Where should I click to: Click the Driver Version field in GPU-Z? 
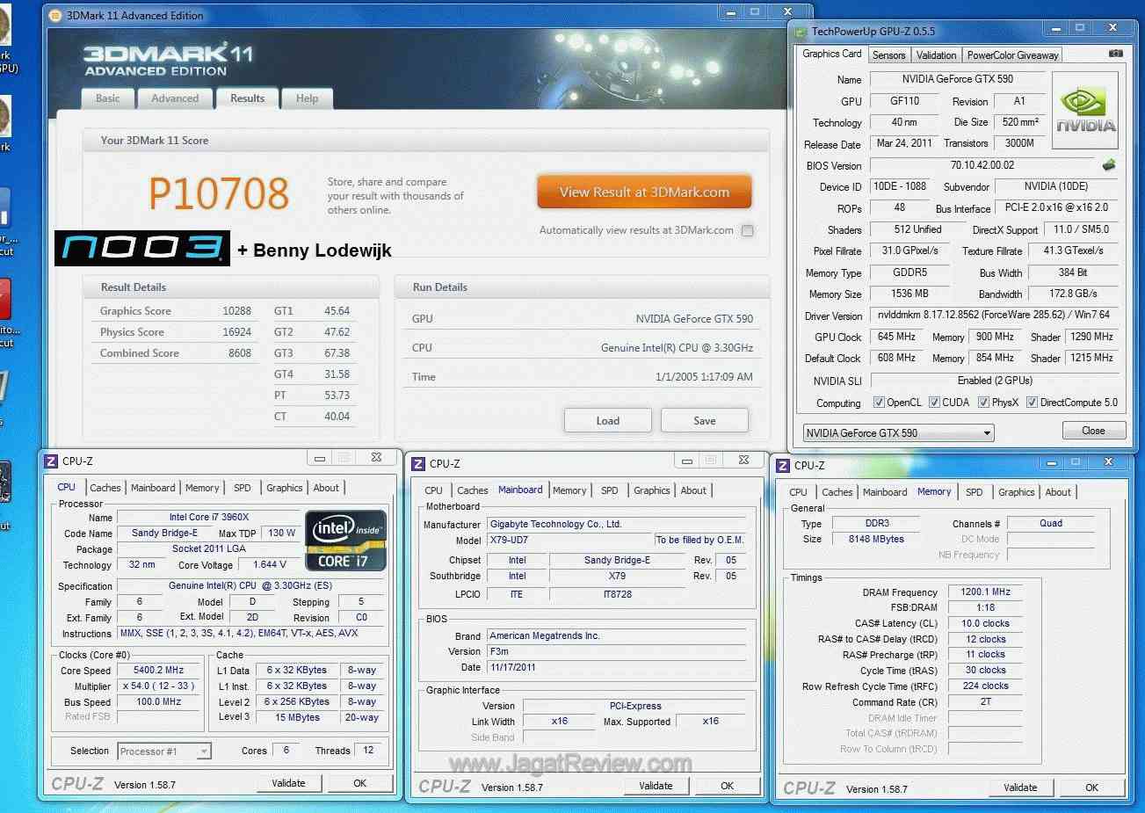click(x=993, y=315)
